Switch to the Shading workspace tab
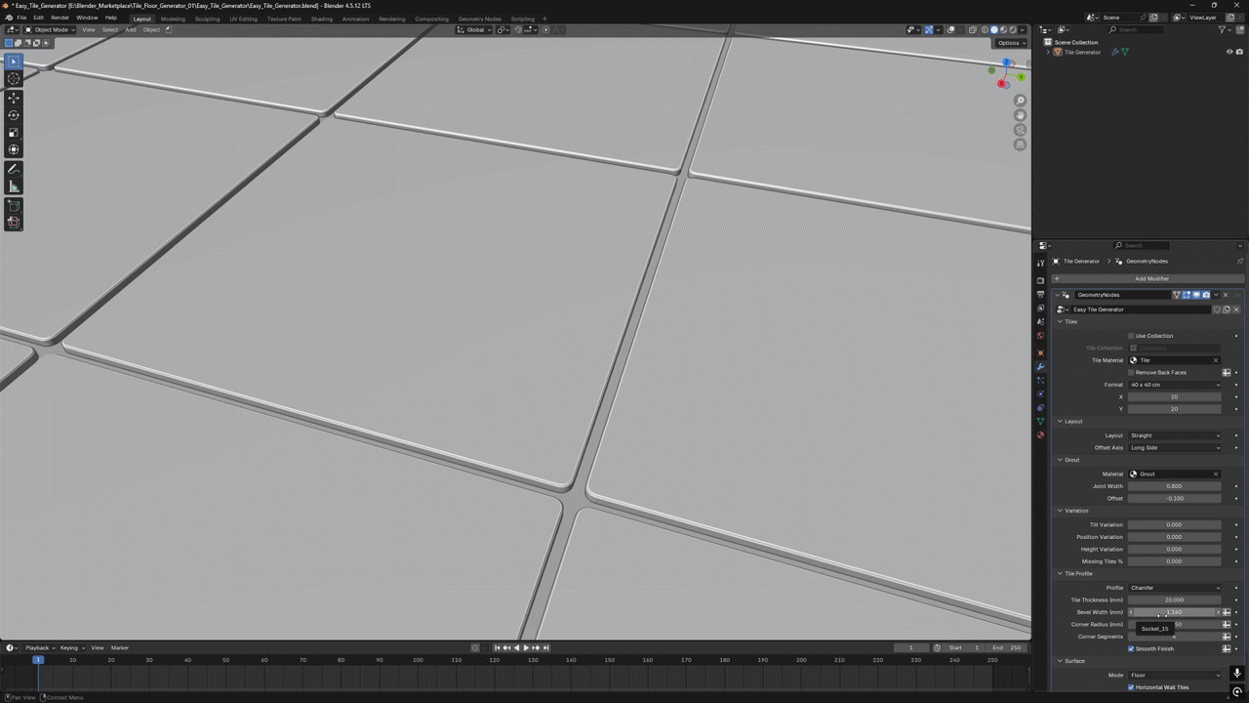This screenshot has width=1249, height=703. click(x=322, y=19)
